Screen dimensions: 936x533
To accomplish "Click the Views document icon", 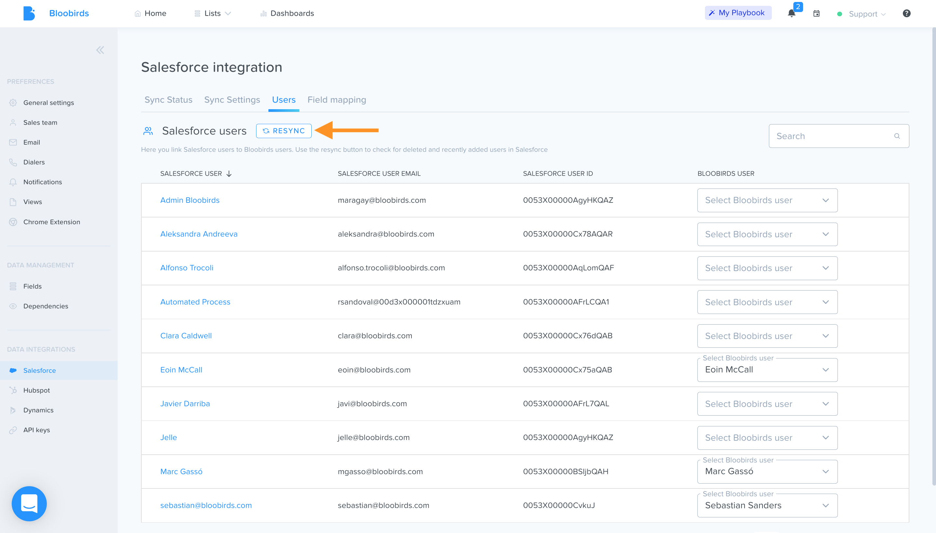I will pos(13,202).
